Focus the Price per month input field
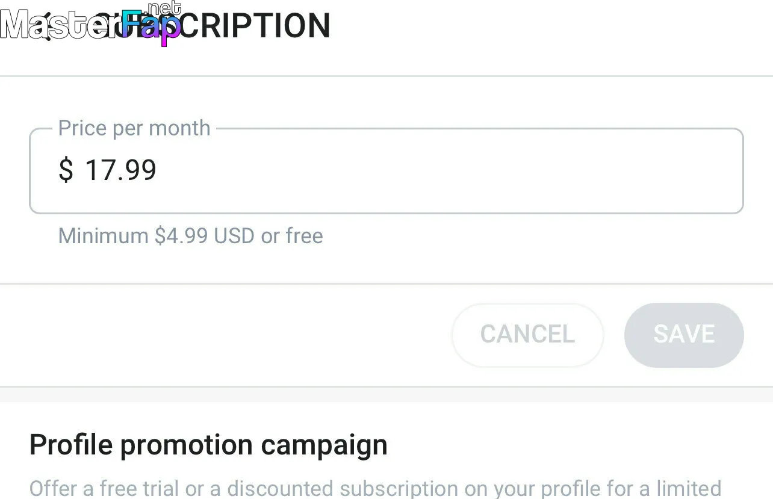The height and width of the screenshot is (499, 773). coord(386,171)
